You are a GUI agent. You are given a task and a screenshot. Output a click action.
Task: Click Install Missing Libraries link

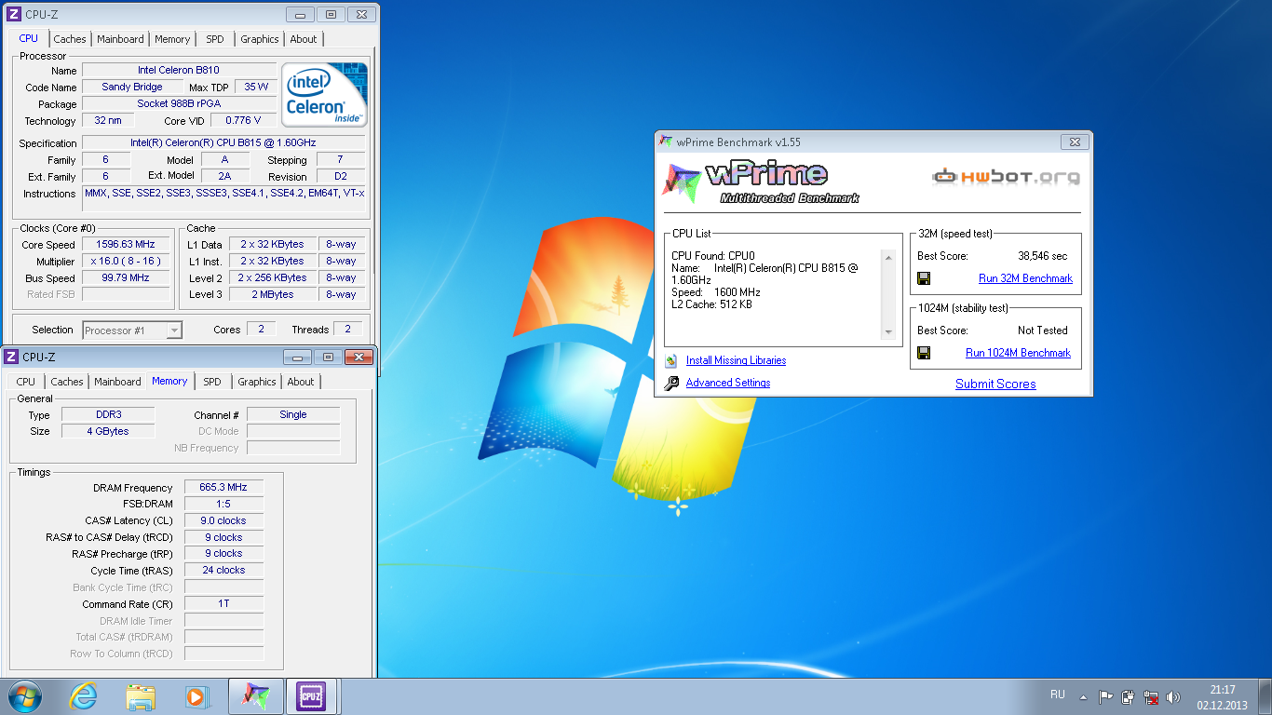tap(736, 360)
